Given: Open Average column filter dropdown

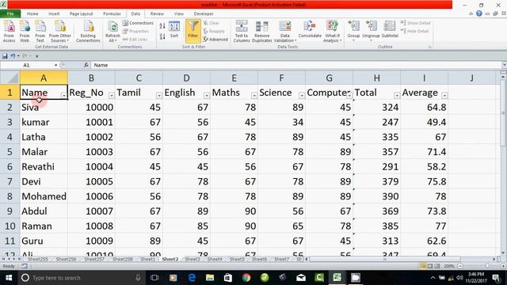Looking at the screenshot, I should 444,95.
